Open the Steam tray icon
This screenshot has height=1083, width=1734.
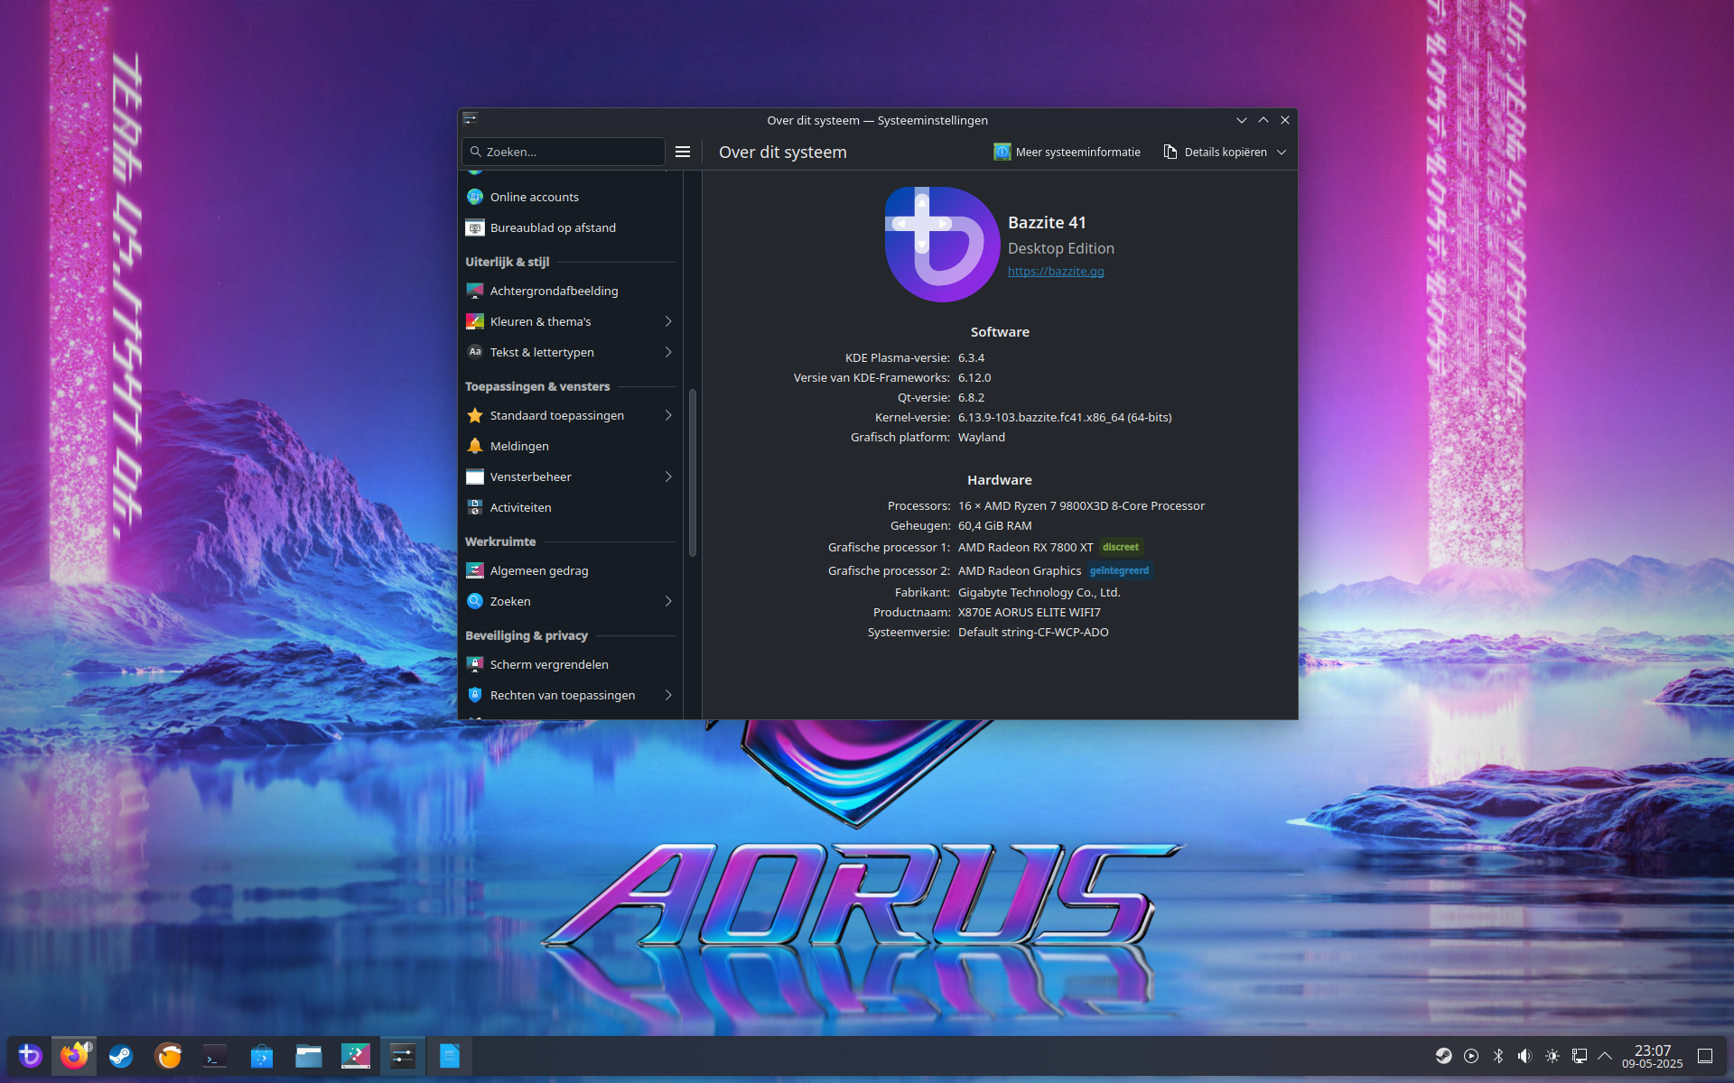pos(1444,1056)
